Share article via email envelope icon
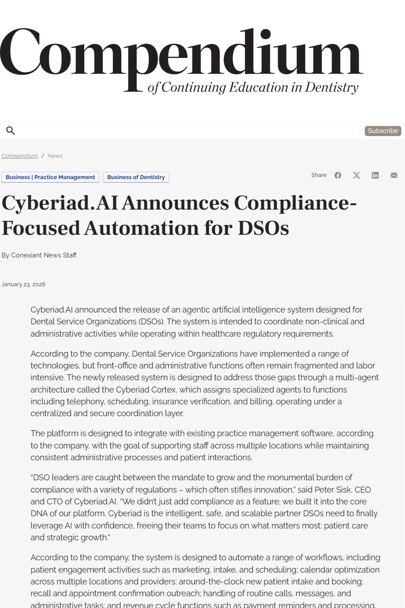Image resolution: width=405 pixels, height=608 pixels. [x=394, y=175]
